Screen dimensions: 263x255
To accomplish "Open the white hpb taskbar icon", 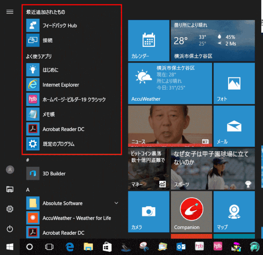I will tap(199, 246).
